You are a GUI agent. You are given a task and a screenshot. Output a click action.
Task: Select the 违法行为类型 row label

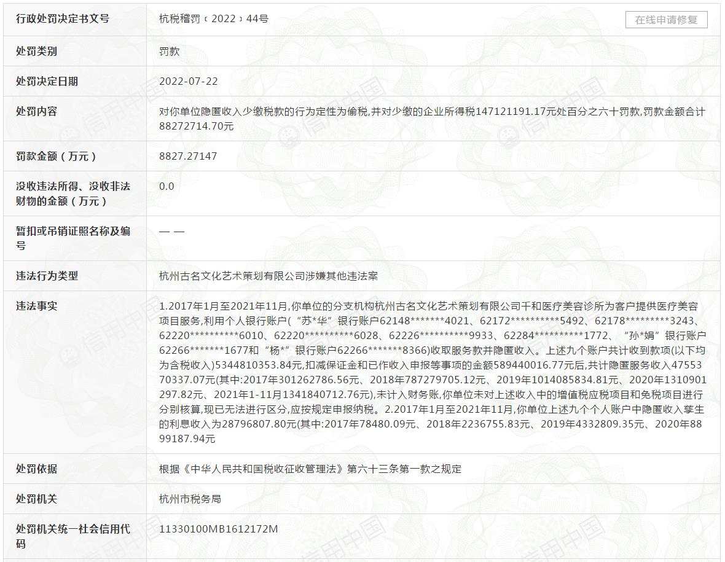[x=47, y=276]
